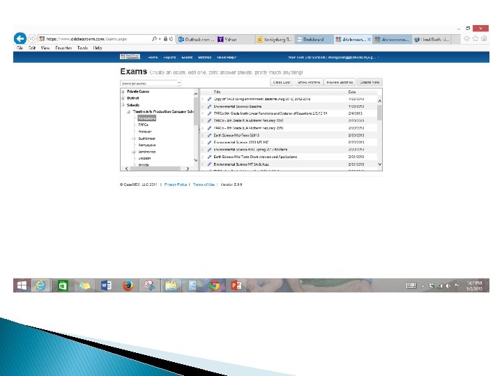This screenshot has height=376, width=502.
Task: Open PowerPoint from taskbar
Action: [236, 285]
